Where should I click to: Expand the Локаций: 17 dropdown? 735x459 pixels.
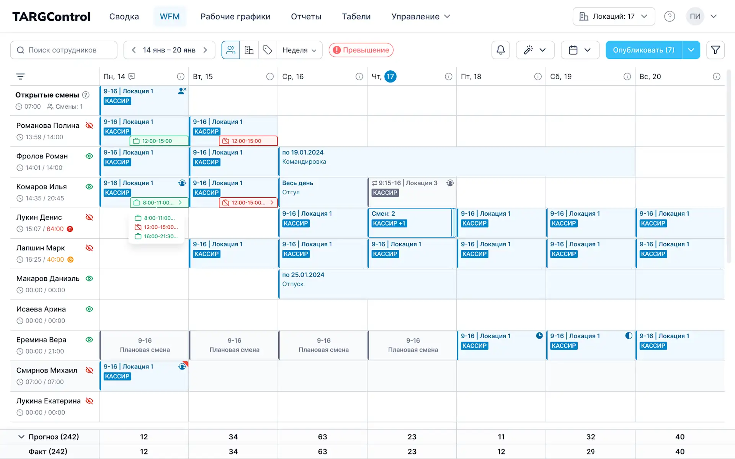point(614,16)
